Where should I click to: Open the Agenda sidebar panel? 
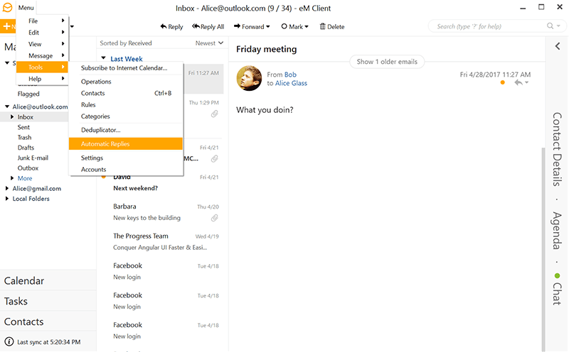pos(557,231)
